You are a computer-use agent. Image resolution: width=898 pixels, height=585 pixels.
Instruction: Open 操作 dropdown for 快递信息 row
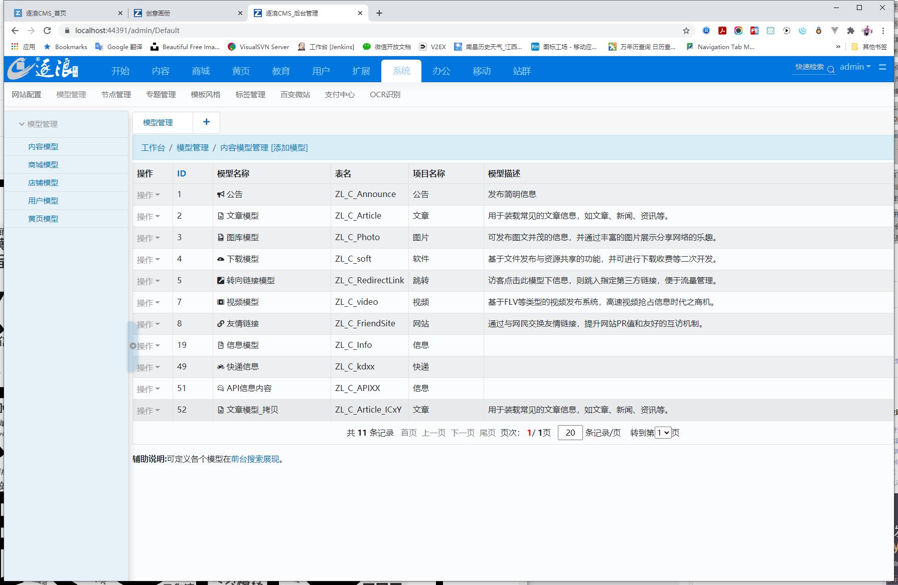pos(148,367)
